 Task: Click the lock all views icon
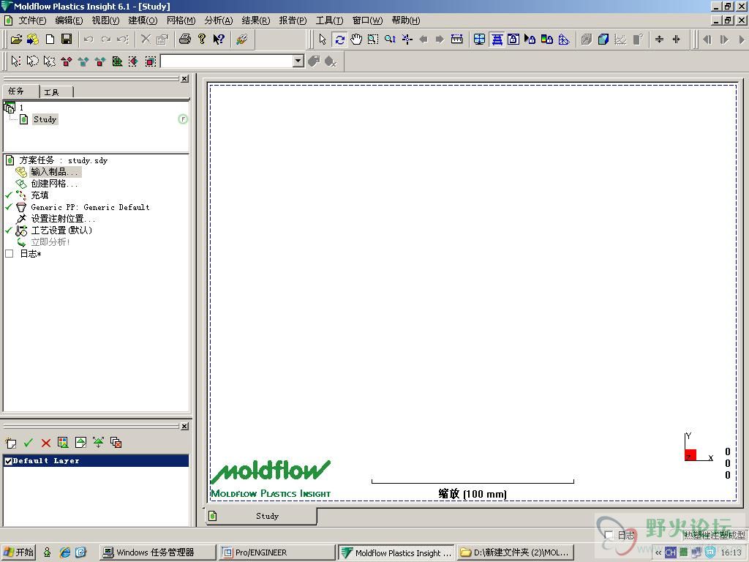click(x=513, y=40)
